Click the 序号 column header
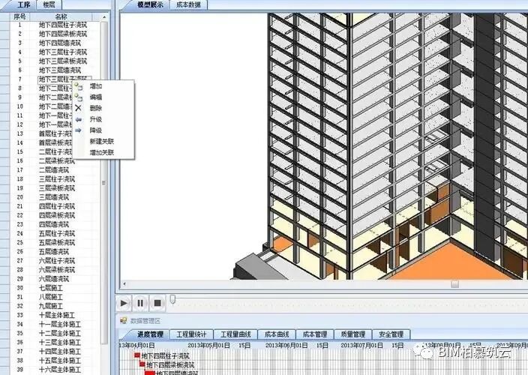This screenshot has height=375, width=528. (19, 16)
